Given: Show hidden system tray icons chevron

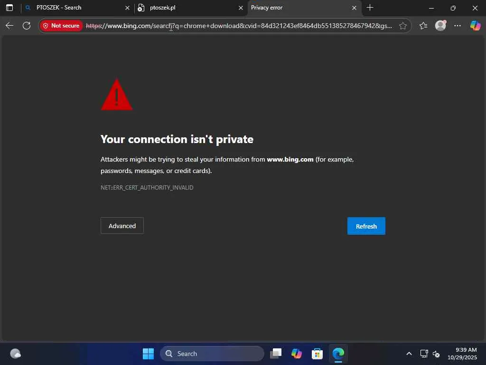Looking at the screenshot, I should click(x=409, y=354).
